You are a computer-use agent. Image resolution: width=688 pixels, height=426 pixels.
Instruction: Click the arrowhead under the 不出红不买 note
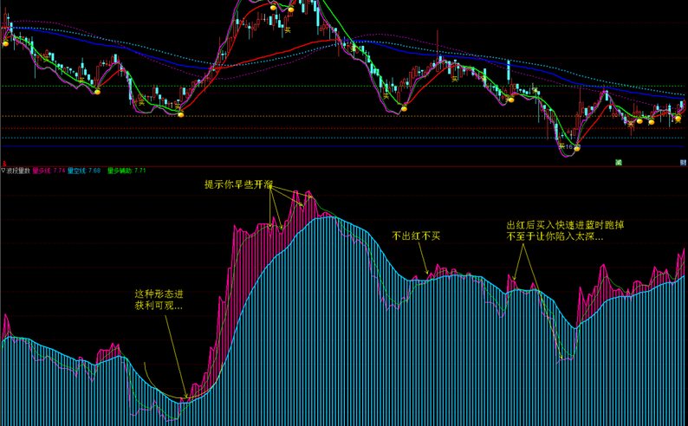(427, 272)
